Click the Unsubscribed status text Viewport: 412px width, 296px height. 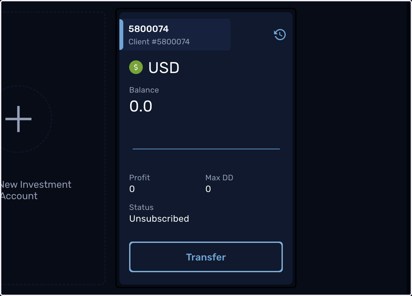(159, 219)
